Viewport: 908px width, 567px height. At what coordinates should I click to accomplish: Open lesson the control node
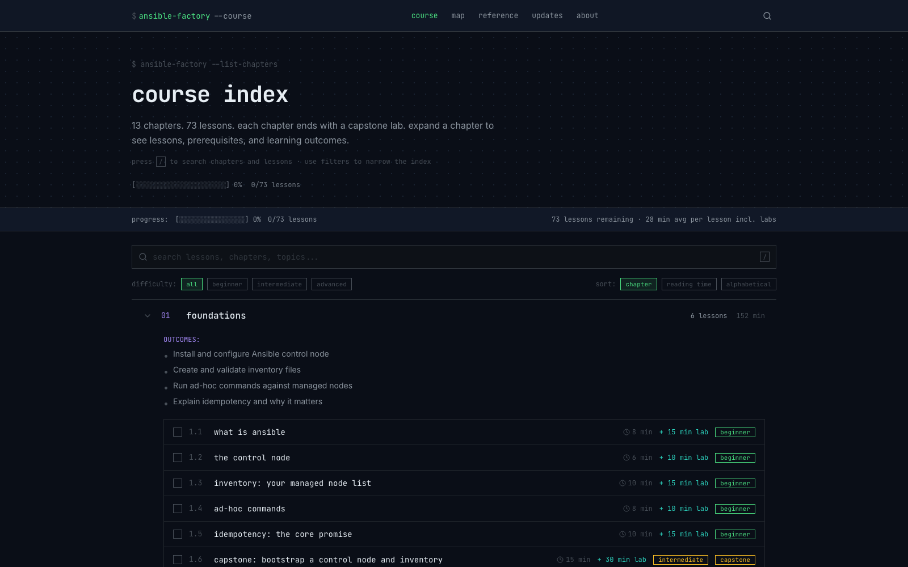click(x=252, y=458)
